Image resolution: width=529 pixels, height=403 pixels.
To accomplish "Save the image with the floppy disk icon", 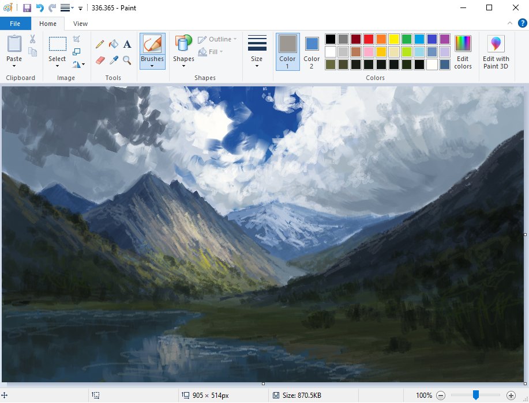I will pos(27,7).
